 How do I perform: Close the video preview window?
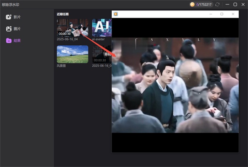[x=233, y=14]
